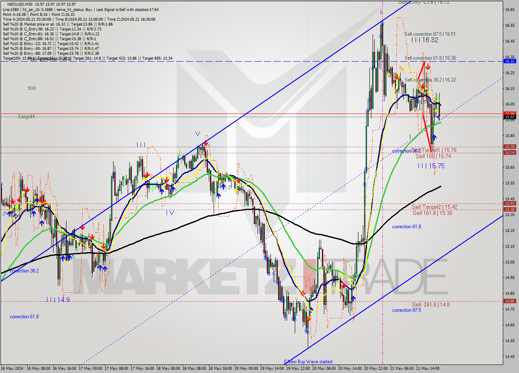The image size is (519, 373).
Task: Click the blue 'I V' wave label
Action: click(x=170, y=212)
